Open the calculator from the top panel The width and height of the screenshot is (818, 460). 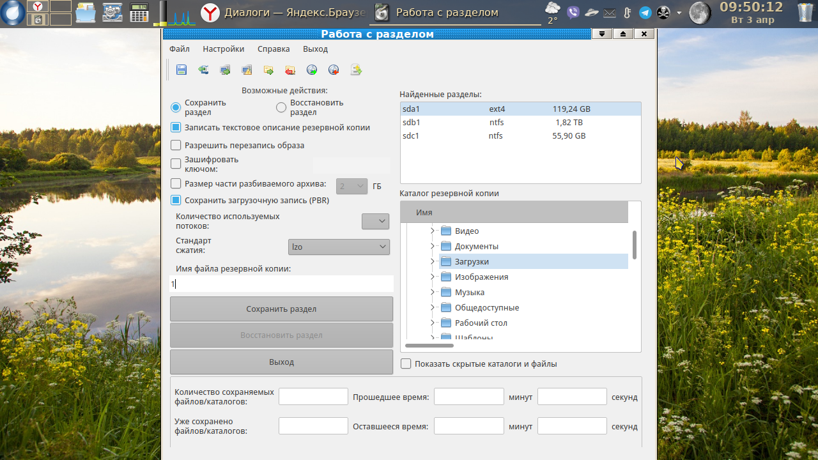click(139, 12)
